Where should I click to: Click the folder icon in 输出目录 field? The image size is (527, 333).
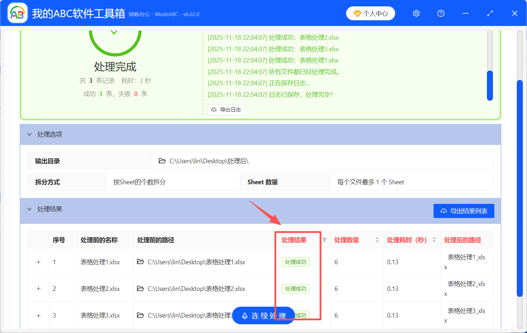click(162, 161)
